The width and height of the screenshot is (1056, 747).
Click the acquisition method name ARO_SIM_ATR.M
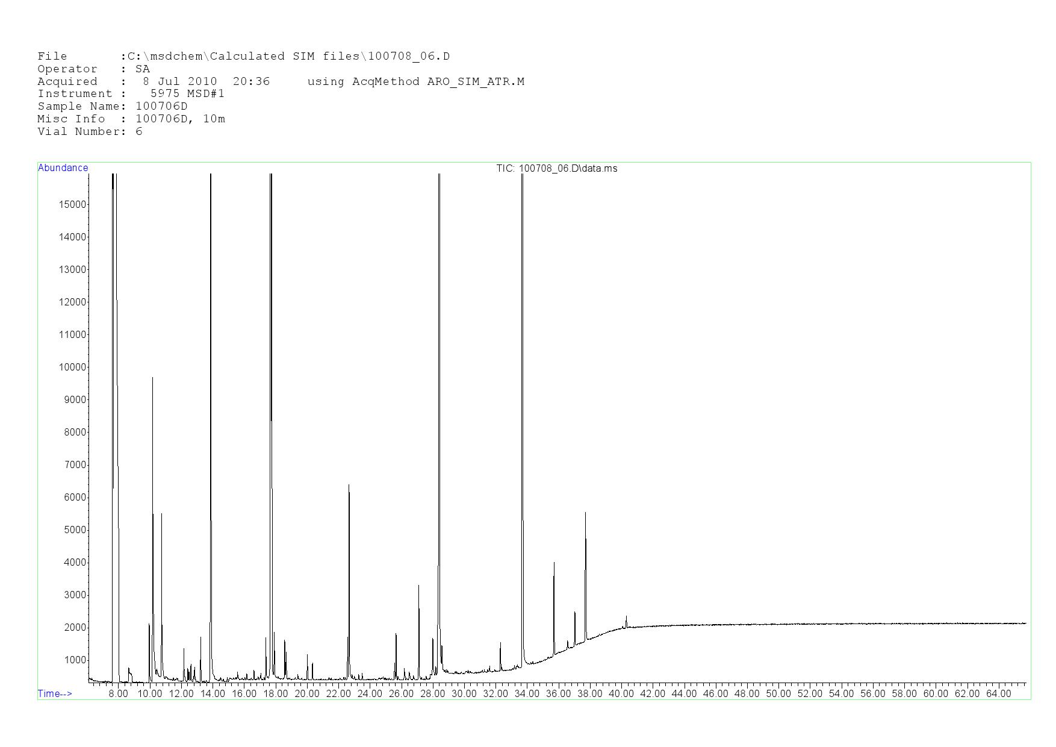point(476,82)
